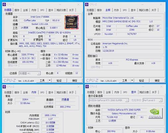This screenshot has height=133, width=168.
Task: Click the American Megatrends Inc. field
Action: 132,44
